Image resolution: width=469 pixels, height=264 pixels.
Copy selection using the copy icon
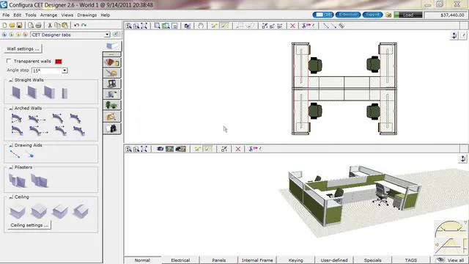(57, 26)
